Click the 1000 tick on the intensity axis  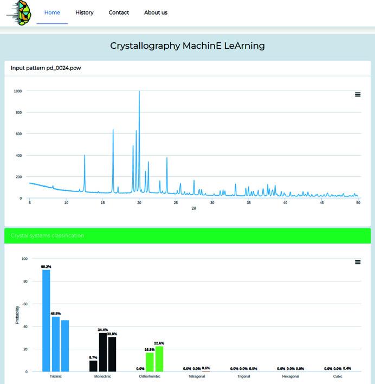pos(18,91)
